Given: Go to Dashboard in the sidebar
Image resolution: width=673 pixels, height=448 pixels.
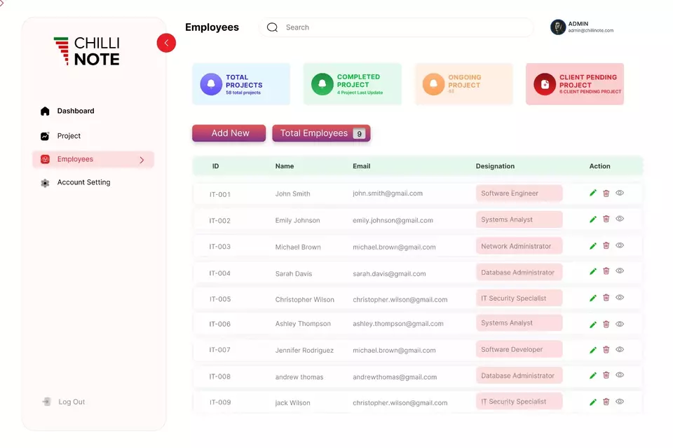Looking at the screenshot, I should pyautogui.click(x=75, y=111).
